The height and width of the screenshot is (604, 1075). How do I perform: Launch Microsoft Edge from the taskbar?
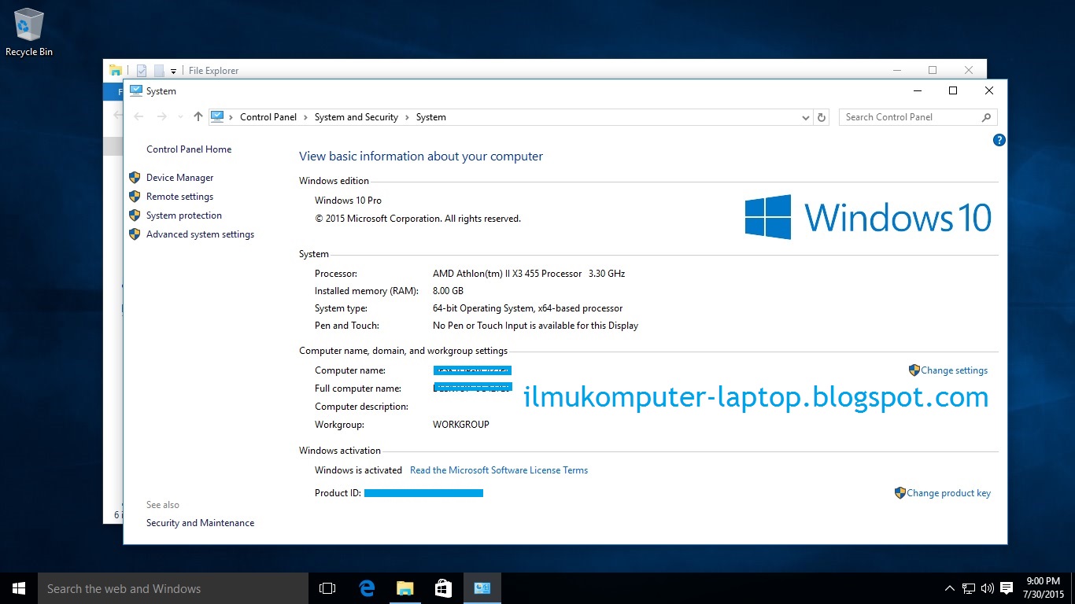366,588
